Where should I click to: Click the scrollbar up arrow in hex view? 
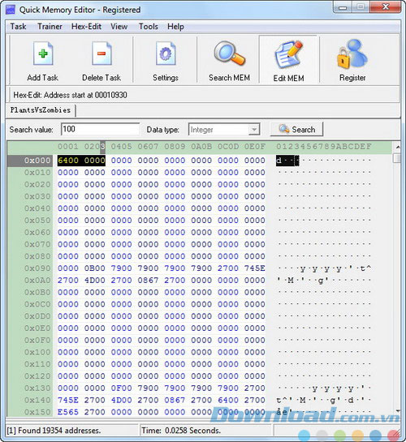[397, 147]
